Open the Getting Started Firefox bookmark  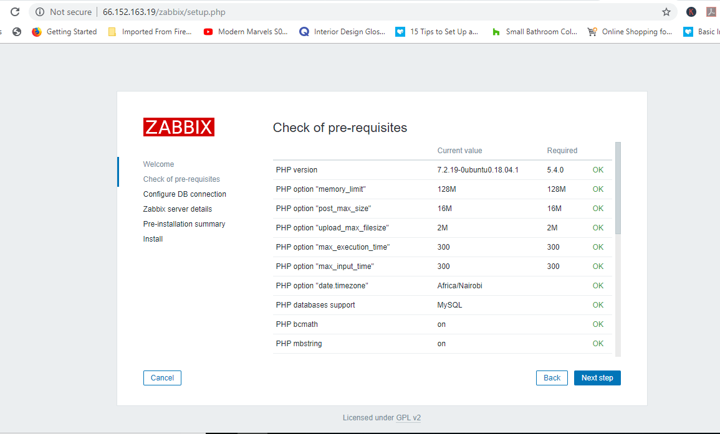tap(64, 32)
